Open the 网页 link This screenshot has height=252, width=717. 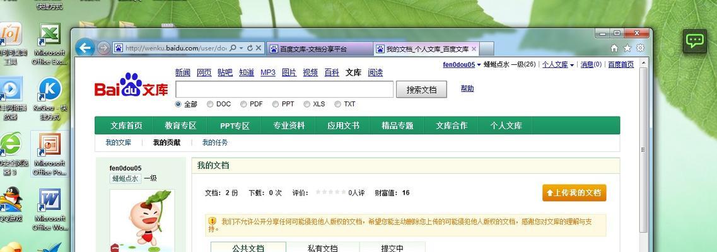click(204, 72)
